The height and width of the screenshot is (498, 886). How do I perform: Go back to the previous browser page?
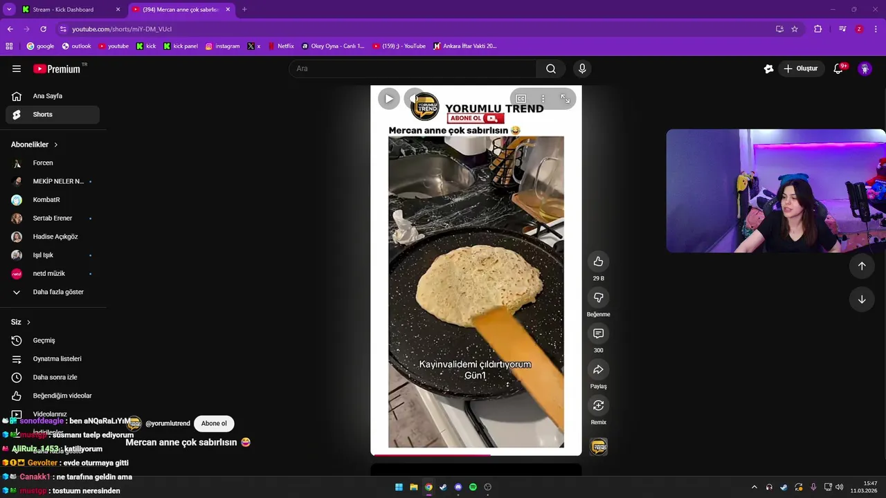click(10, 29)
